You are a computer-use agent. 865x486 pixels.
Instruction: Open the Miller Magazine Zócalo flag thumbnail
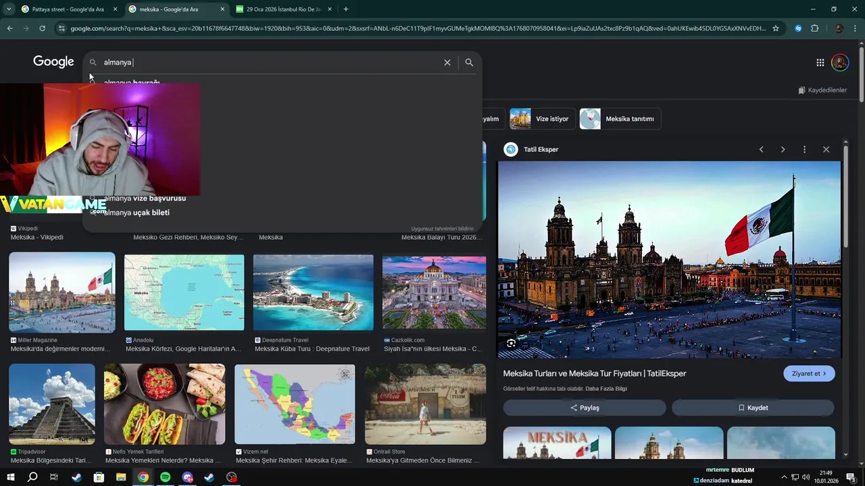pos(62,292)
